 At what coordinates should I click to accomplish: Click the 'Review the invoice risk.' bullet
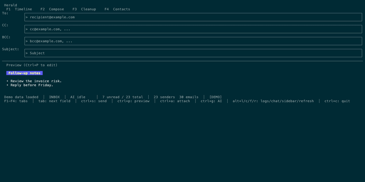click(34, 81)
